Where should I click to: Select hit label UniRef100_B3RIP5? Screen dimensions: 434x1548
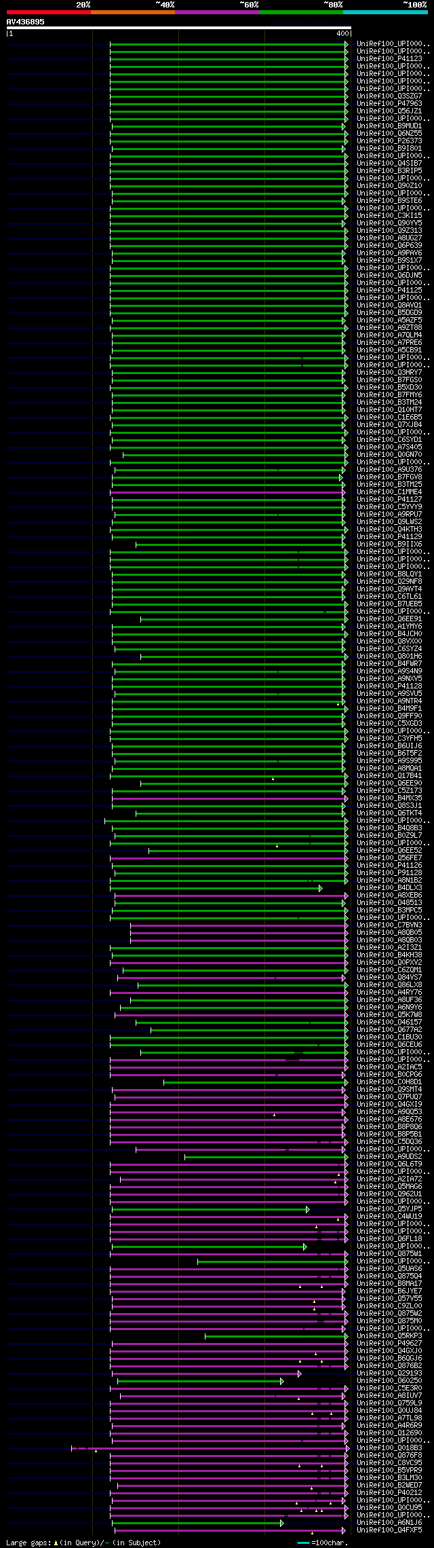point(389,170)
